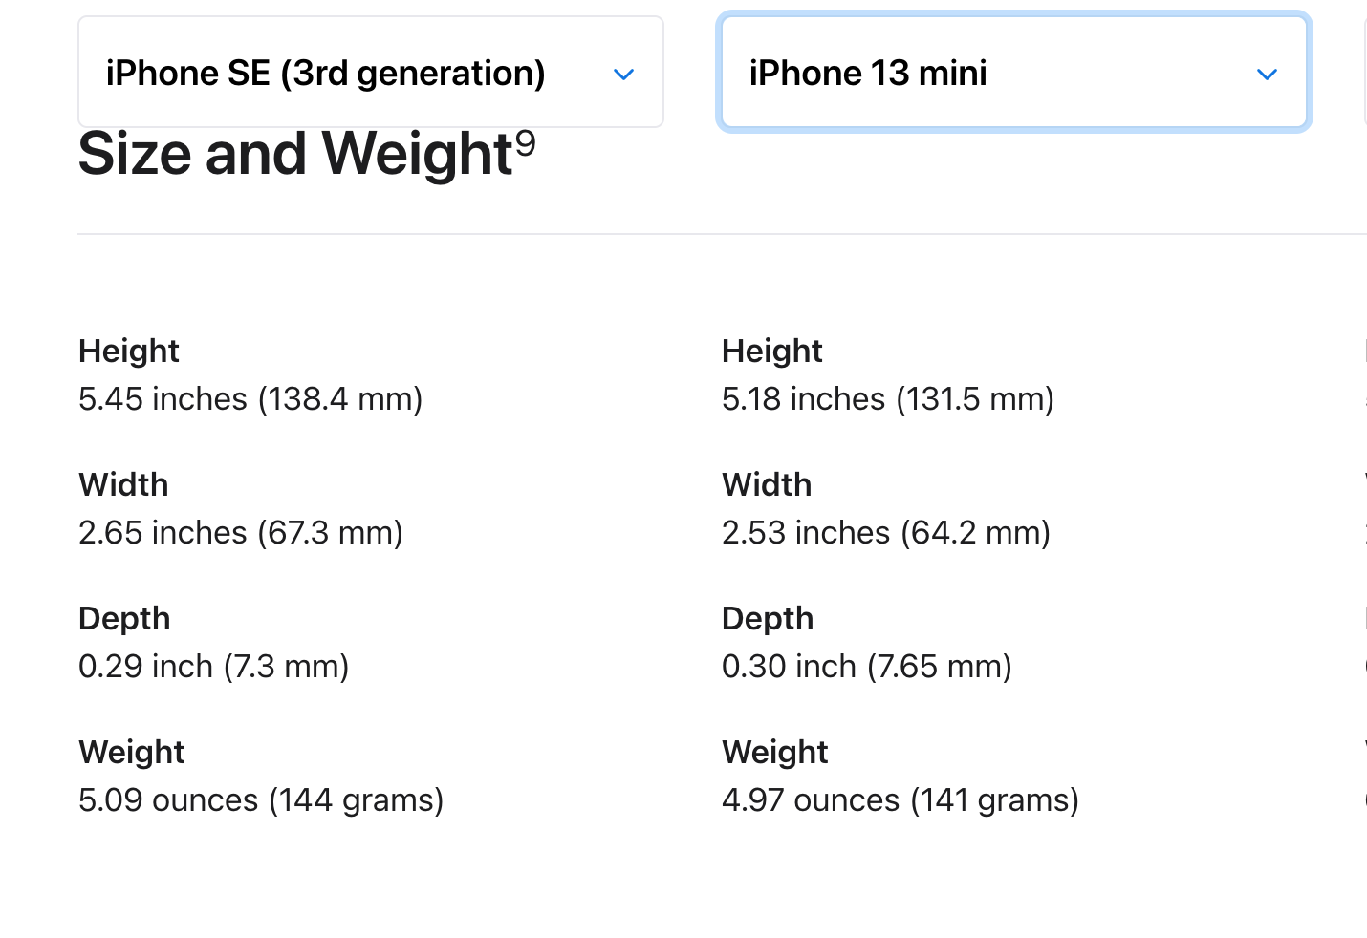Click the Size and Weight heading
Viewport: 1367px width, 938px height.
click(x=307, y=153)
